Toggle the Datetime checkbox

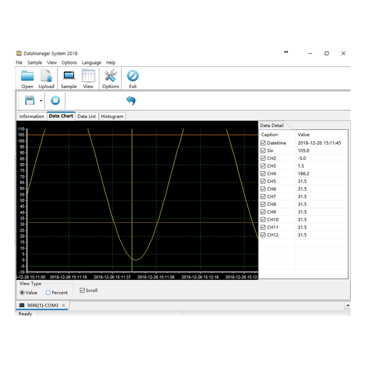click(x=263, y=143)
